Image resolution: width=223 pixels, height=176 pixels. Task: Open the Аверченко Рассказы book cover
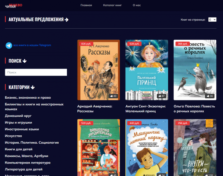point(99,70)
